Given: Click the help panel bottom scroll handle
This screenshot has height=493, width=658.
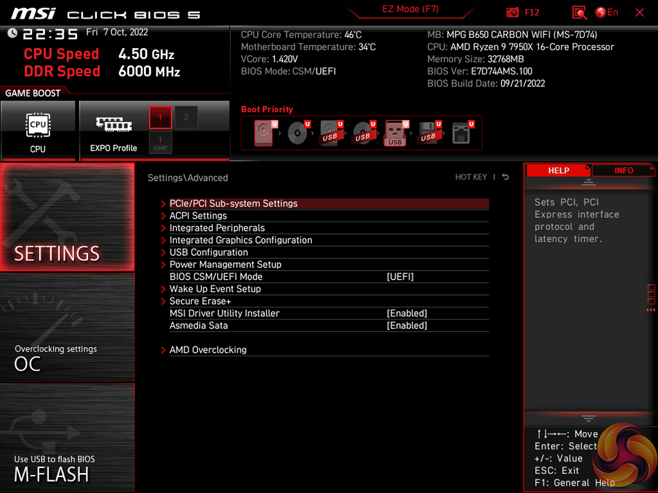Looking at the screenshot, I should (589, 418).
